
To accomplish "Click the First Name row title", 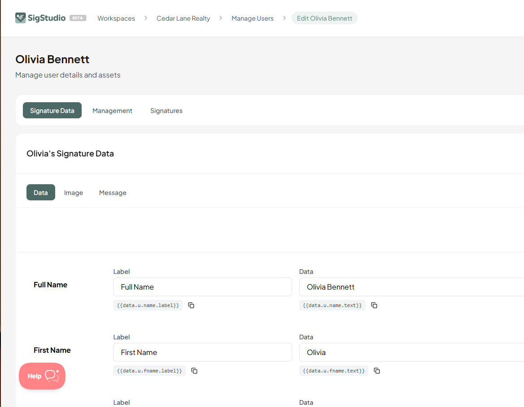I will [x=52, y=350].
